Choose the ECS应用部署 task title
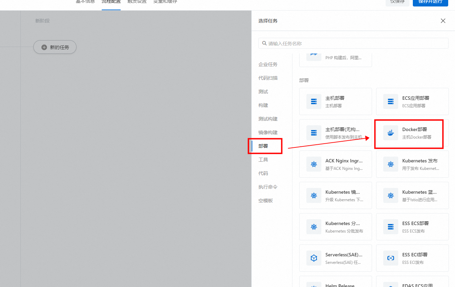 [x=416, y=98]
